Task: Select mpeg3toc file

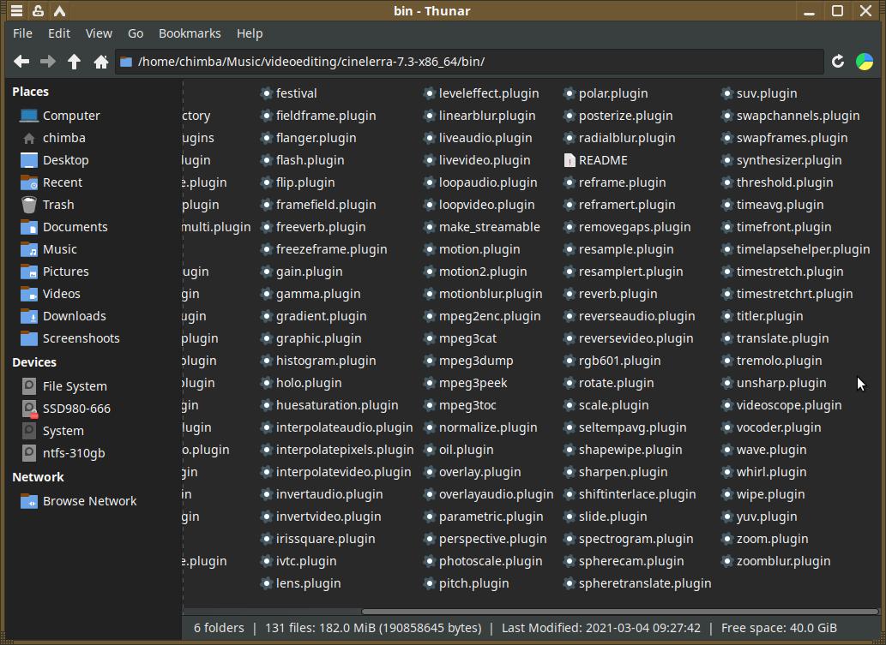Action: click(x=460, y=405)
